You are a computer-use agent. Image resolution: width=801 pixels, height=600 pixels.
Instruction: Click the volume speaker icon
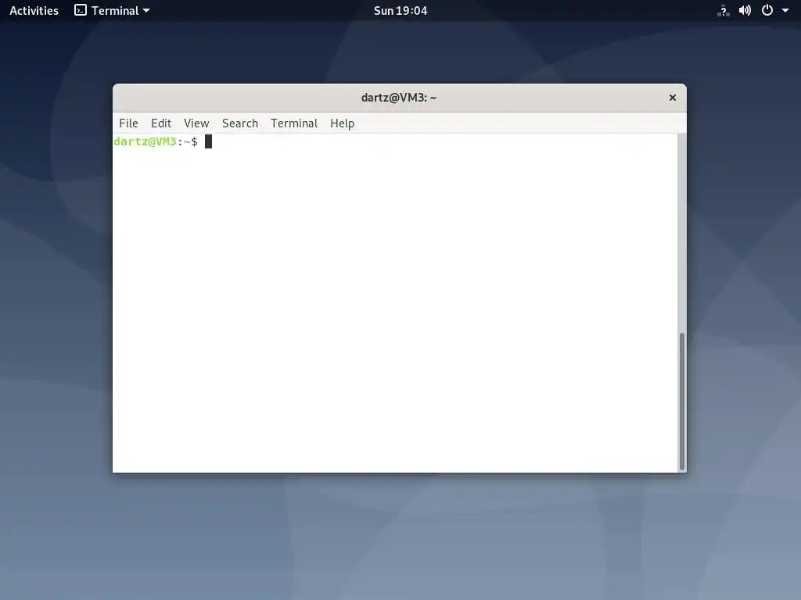coord(745,10)
